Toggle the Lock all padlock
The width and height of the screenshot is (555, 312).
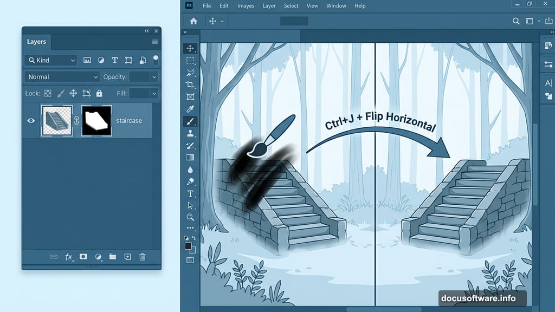[99, 93]
